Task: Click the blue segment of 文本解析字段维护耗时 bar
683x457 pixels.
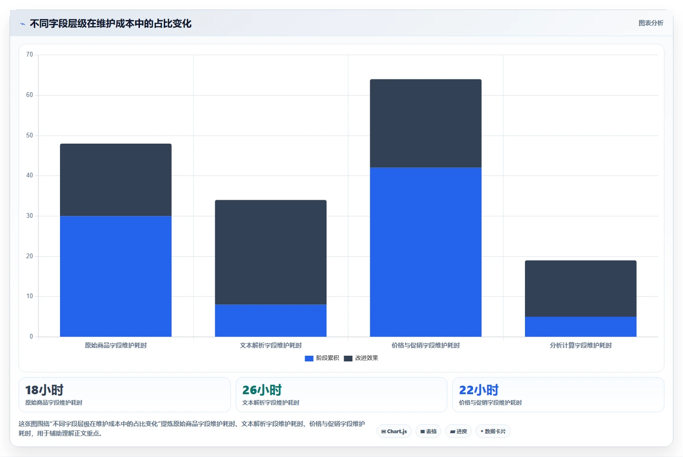Action: [x=271, y=321]
